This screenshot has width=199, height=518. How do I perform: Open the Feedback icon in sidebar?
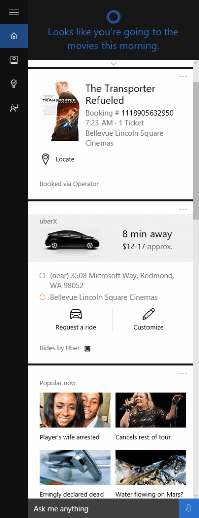pyautogui.click(x=14, y=108)
